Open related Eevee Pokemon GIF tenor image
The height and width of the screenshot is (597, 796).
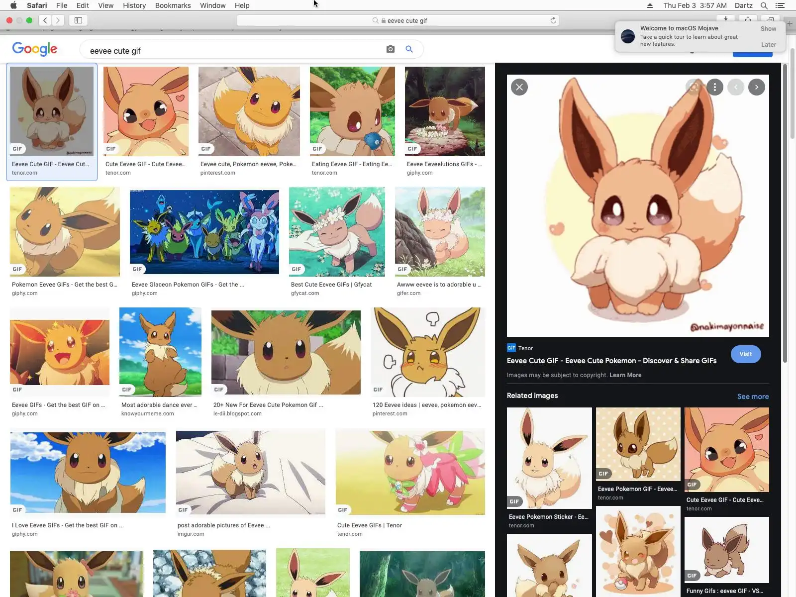click(638, 444)
